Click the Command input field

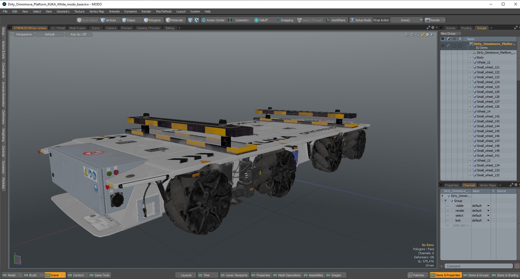point(479,266)
